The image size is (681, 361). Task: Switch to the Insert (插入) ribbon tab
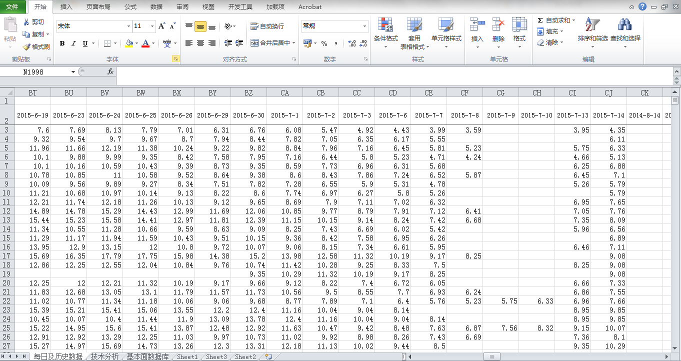coord(66,7)
